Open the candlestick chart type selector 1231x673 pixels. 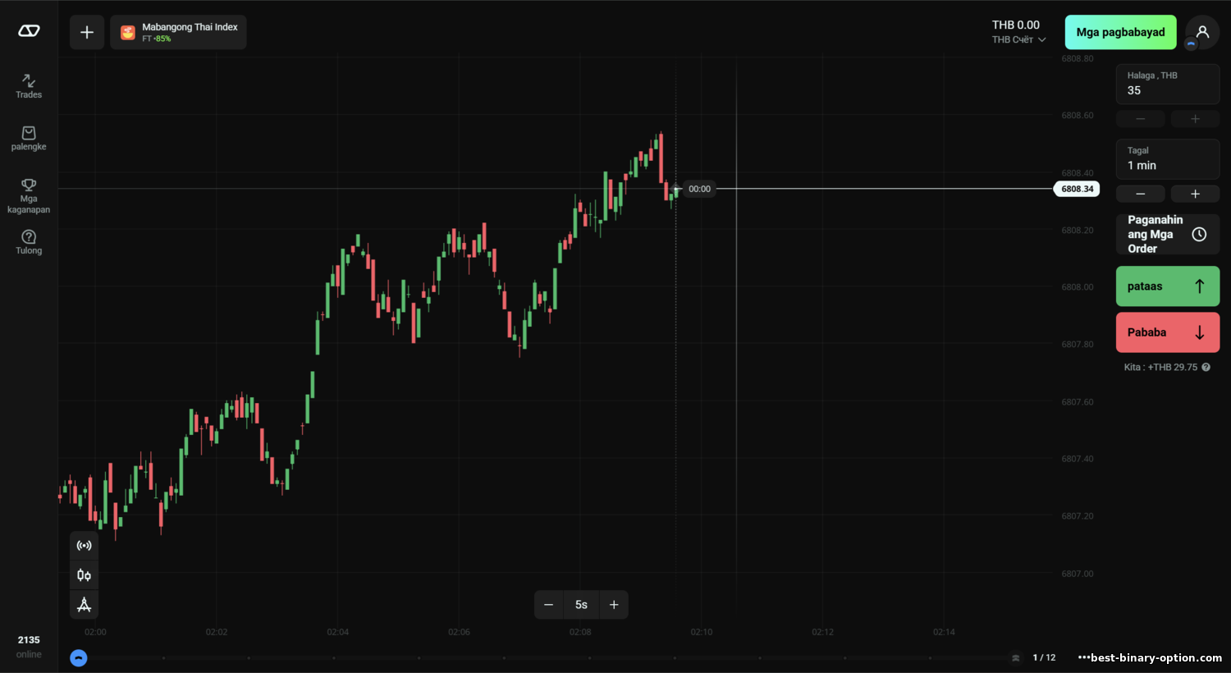coord(84,575)
